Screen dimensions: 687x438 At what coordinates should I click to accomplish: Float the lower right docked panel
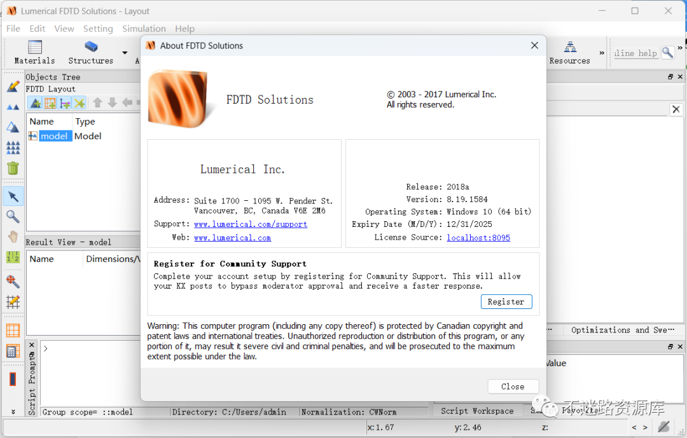670,346
